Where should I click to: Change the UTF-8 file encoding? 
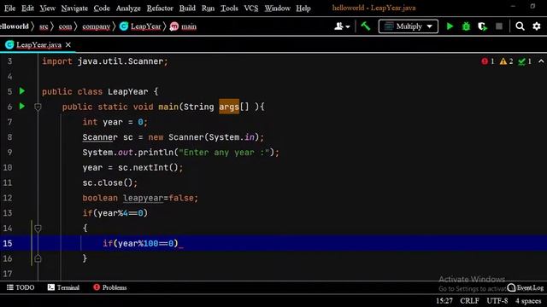pos(497,301)
